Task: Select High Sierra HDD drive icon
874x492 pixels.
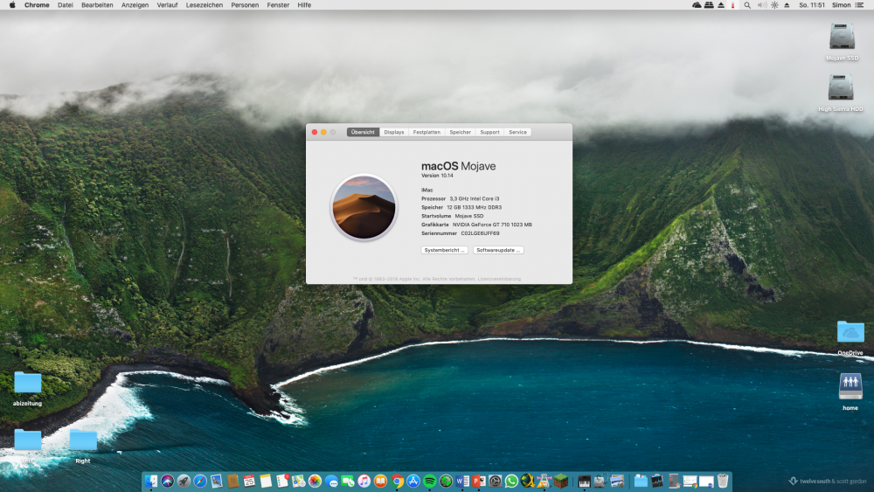Action: coord(841,88)
